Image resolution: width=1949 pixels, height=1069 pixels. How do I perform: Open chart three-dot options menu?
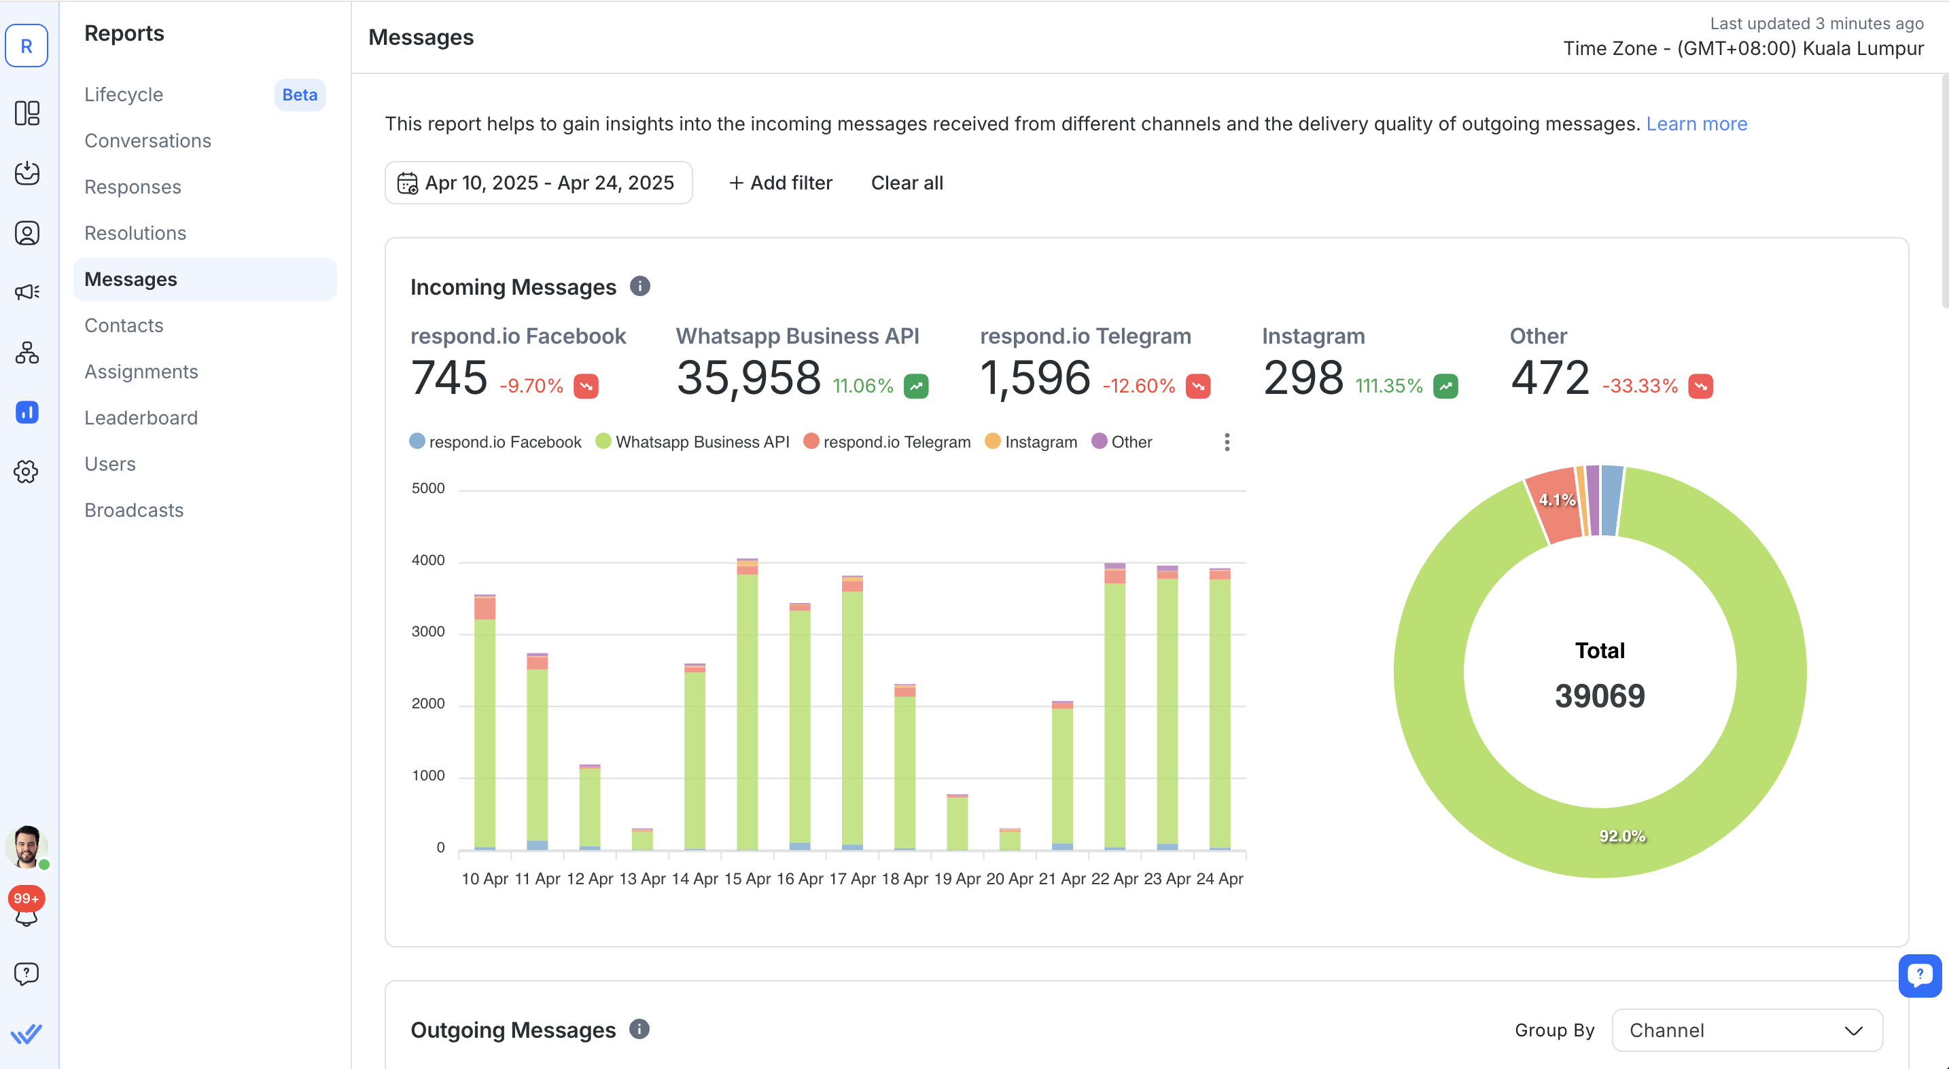(x=1227, y=441)
